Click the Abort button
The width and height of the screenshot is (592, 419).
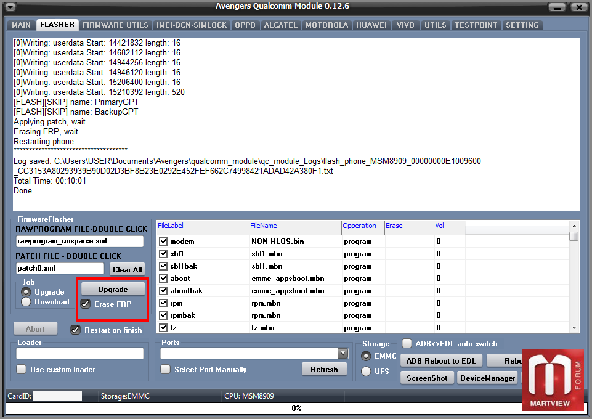[36, 329]
